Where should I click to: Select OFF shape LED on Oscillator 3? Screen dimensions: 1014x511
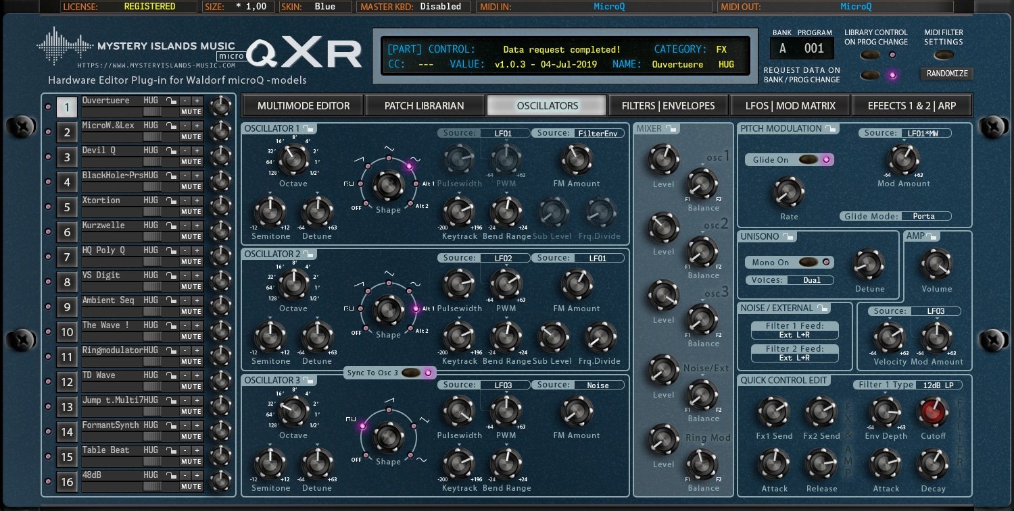tap(366, 456)
